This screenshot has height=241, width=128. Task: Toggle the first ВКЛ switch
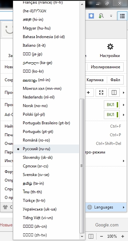pos(112,105)
